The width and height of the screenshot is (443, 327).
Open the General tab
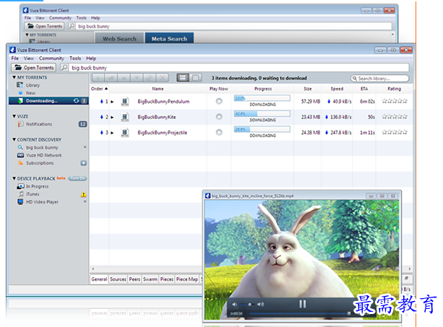[x=99, y=279]
